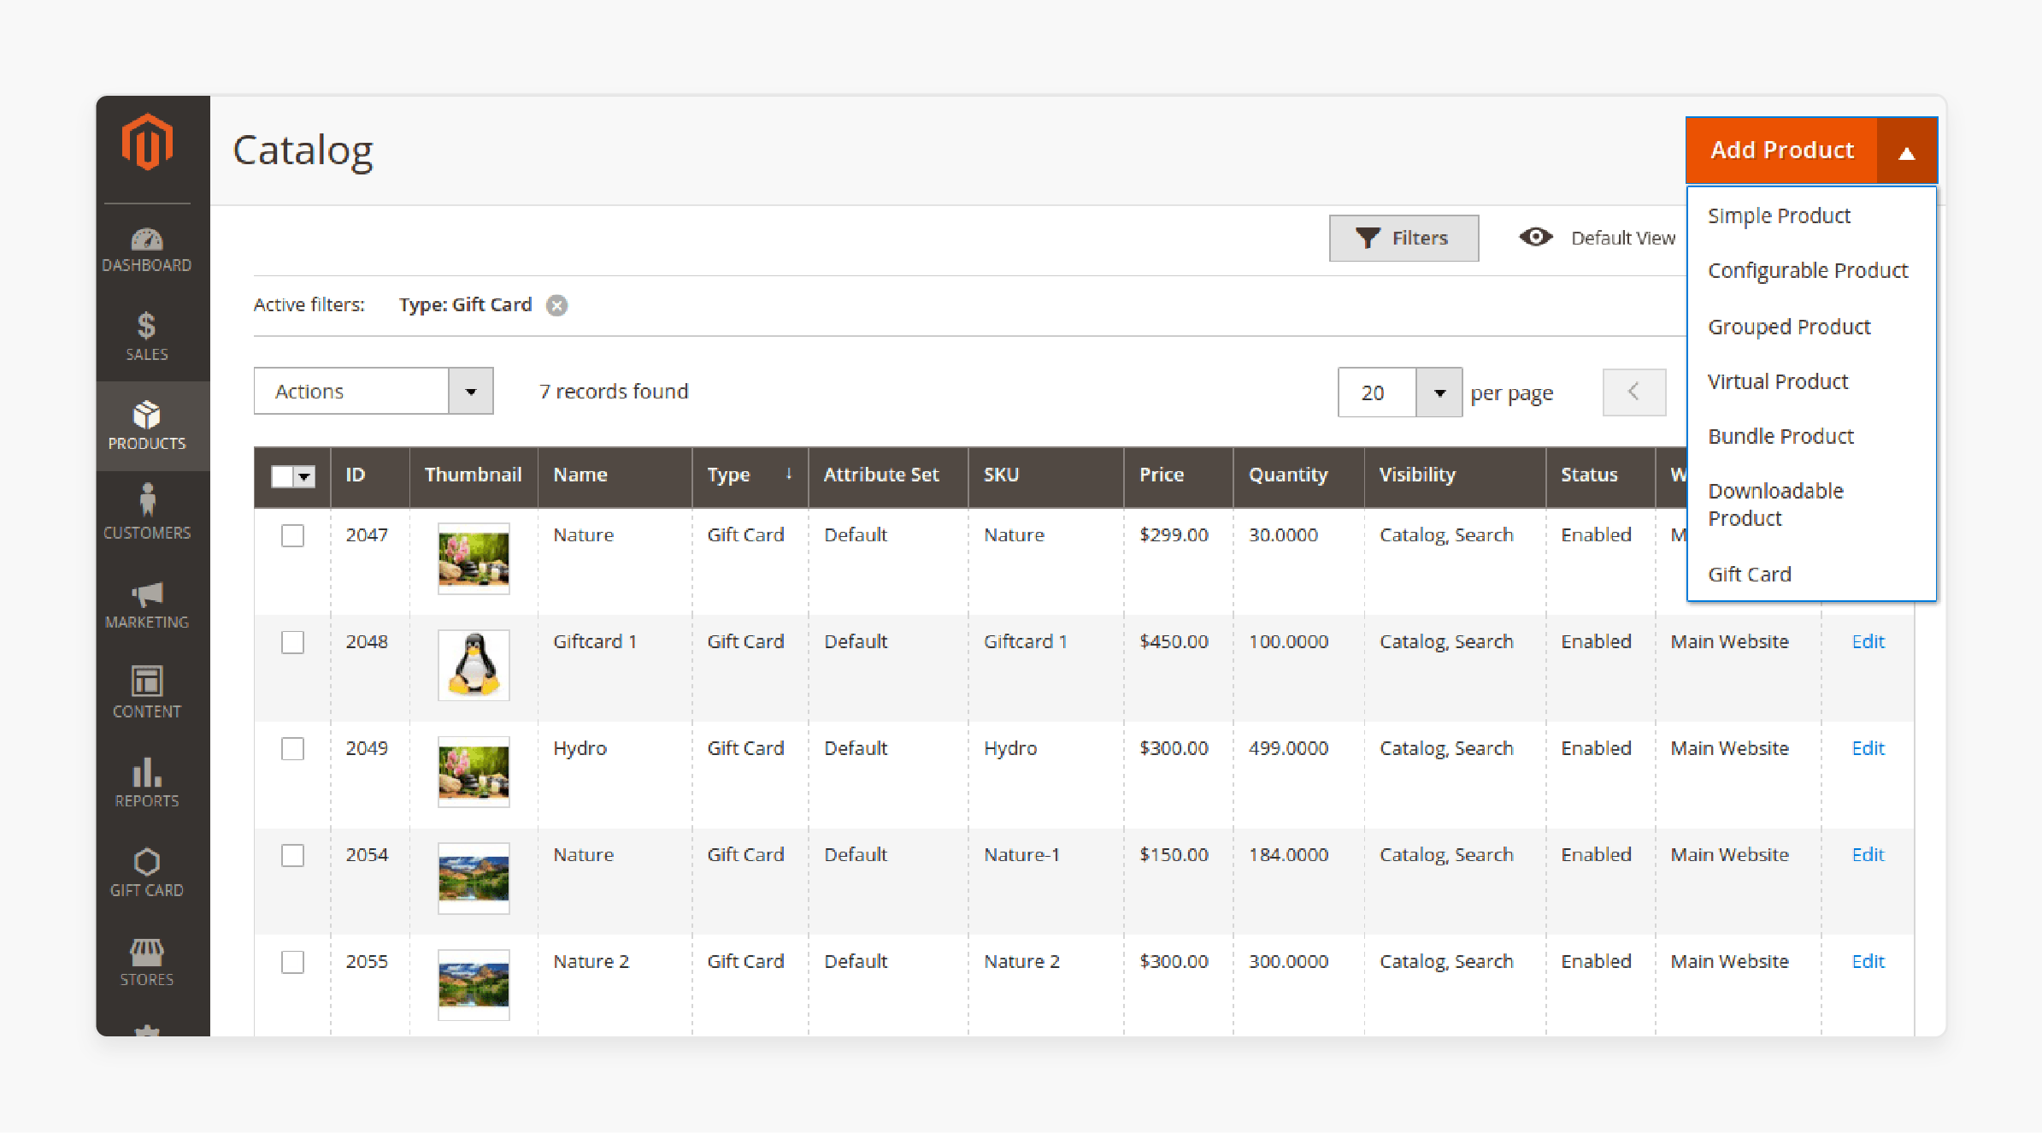The height and width of the screenshot is (1133, 2042).
Task: Click the Default View eye icon
Action: click(x=1535, y=237)
